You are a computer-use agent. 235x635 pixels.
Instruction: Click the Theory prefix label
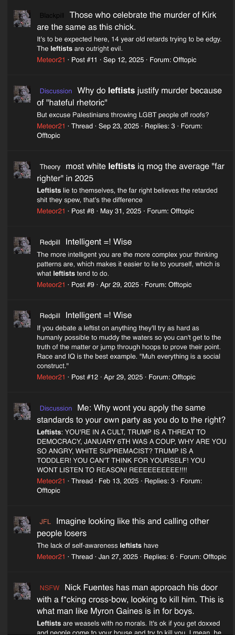(x=50, y=167)
